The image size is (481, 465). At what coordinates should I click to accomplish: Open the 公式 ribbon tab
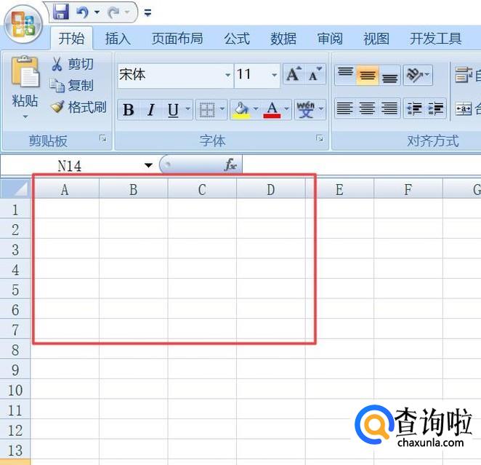[237, 39]
